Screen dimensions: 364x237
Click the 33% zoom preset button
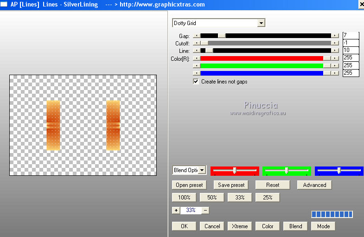click(240, 197)
